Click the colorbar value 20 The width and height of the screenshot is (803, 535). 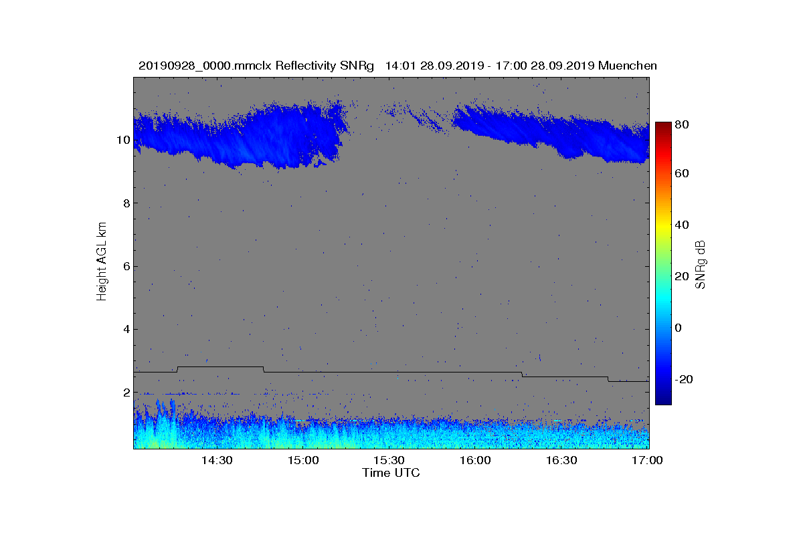point(682,276)
